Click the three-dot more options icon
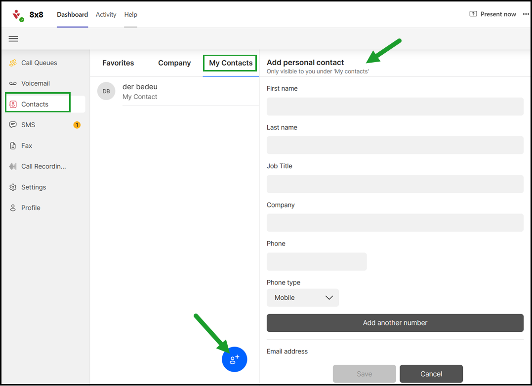 click(526, 14)
